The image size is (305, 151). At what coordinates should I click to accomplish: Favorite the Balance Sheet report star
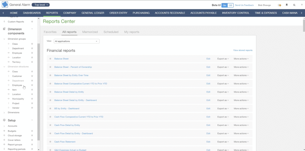(50, 59)
